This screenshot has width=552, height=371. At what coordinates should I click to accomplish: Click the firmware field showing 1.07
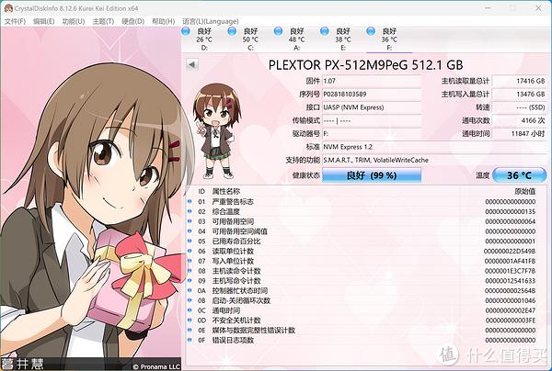372,81
